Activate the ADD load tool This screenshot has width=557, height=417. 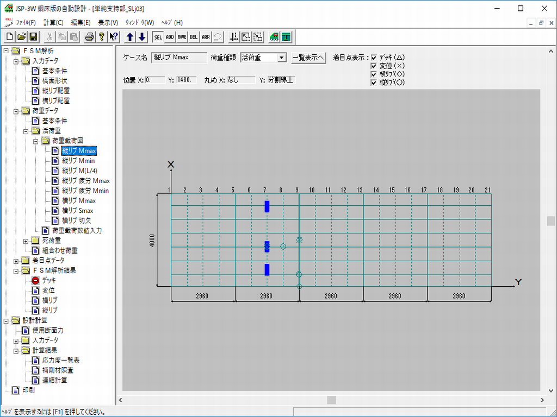coord(170,37)
